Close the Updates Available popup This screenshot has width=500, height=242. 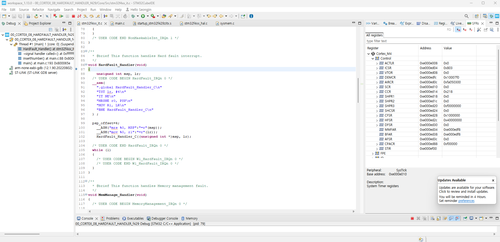coord(493,180)
